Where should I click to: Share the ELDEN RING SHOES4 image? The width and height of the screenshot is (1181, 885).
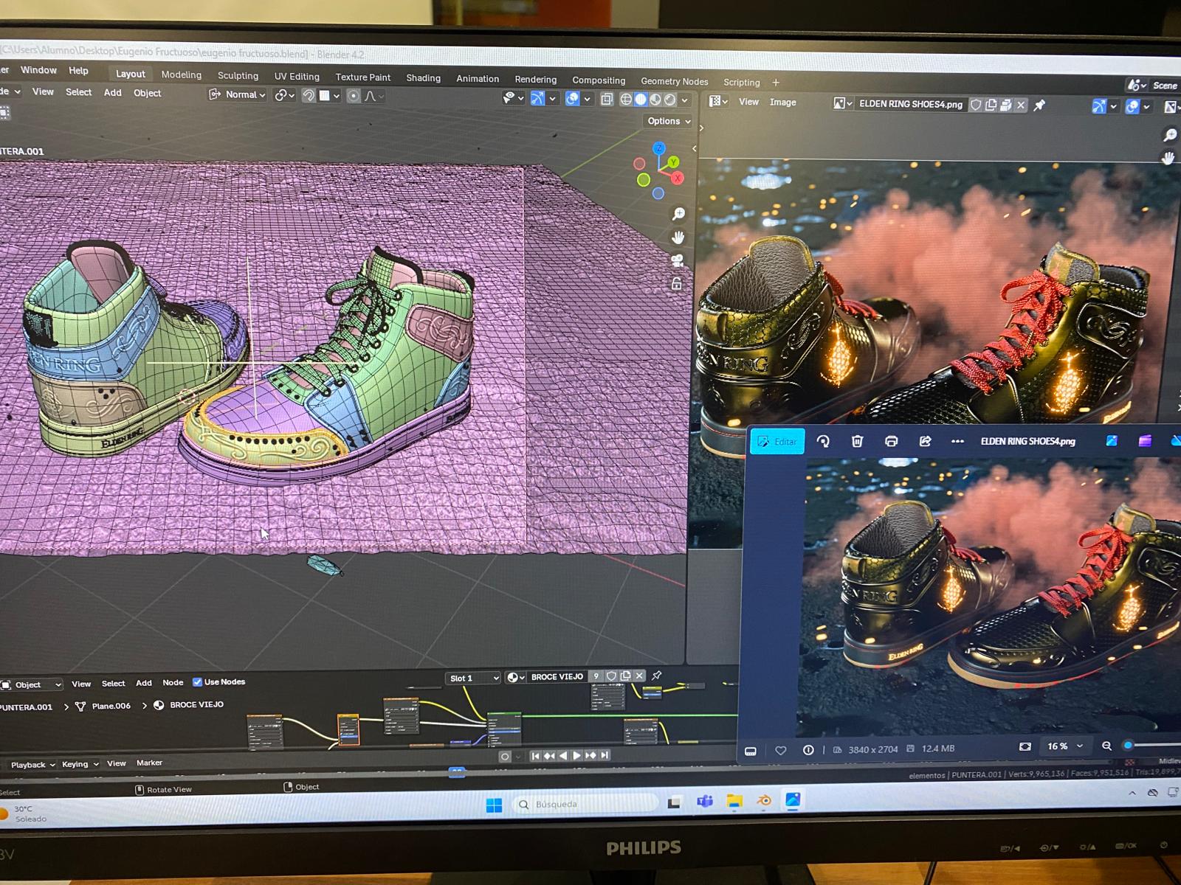coord(925,441)
